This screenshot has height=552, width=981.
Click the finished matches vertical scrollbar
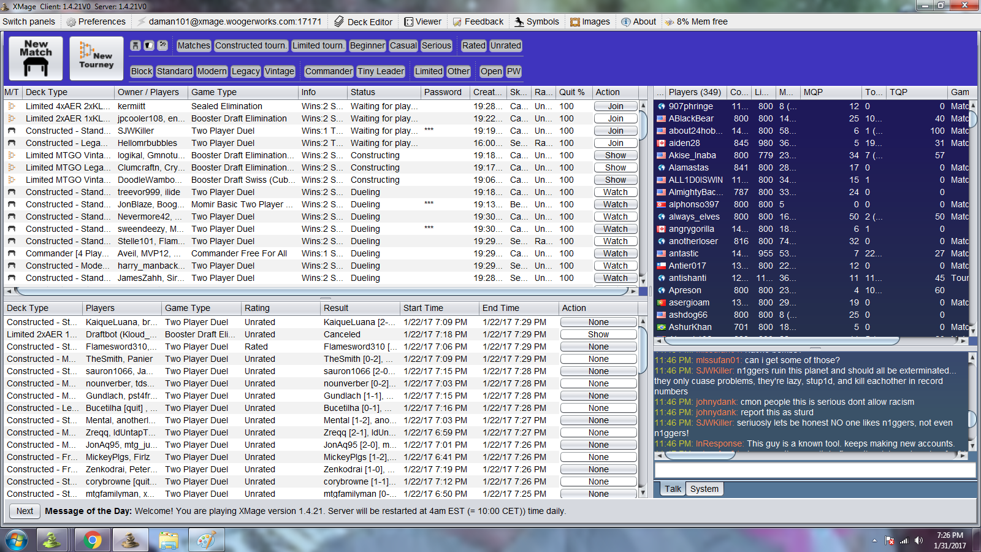pos(643,350)
